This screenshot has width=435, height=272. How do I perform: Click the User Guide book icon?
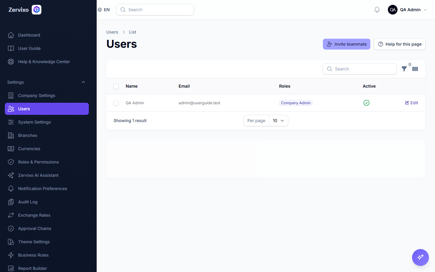(x=11, y=48)
